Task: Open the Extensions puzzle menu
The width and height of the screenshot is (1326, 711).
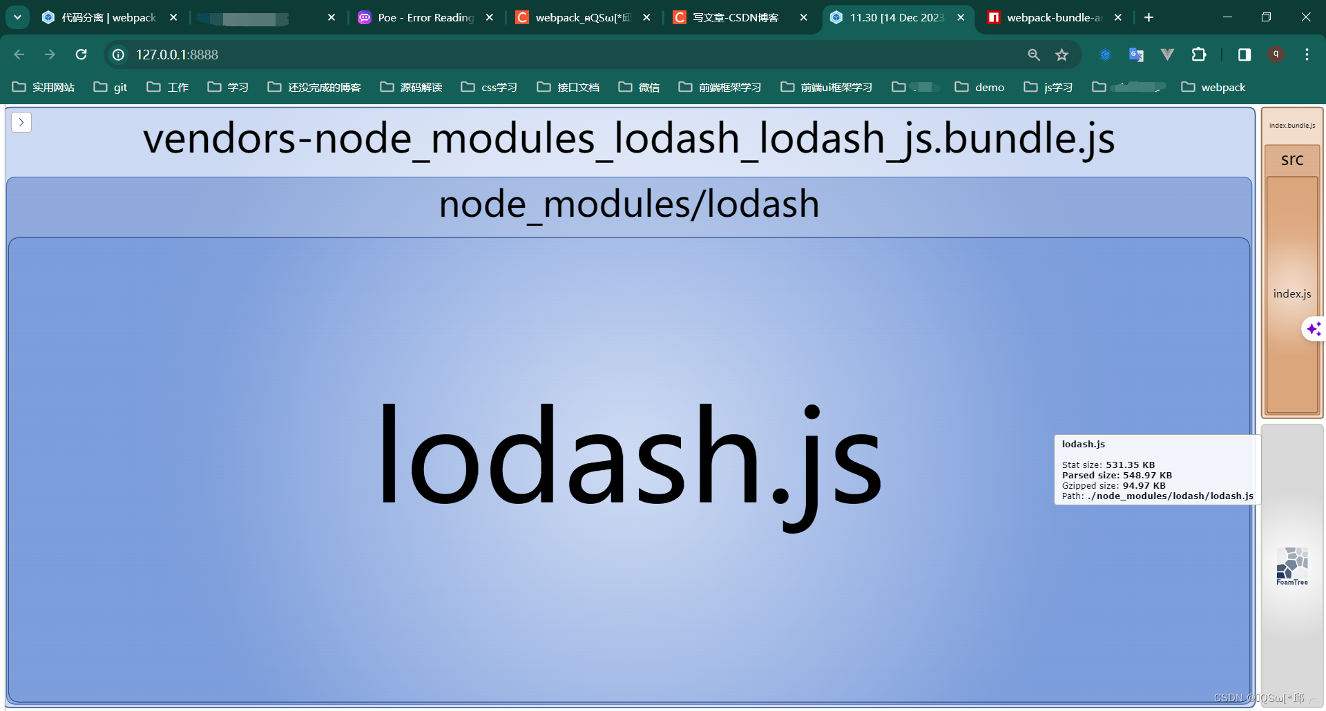Action: pyautogui.click(x=1199, y=55)
